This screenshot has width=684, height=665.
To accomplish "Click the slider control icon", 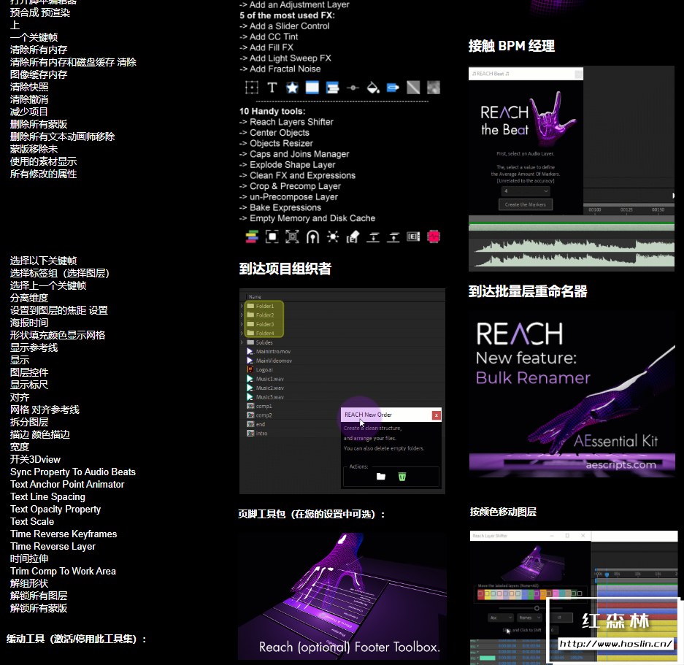I will coord(353,88).
